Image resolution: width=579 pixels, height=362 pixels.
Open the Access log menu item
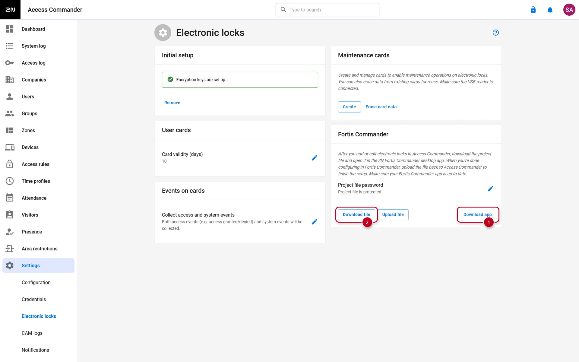tap(39, 63)
